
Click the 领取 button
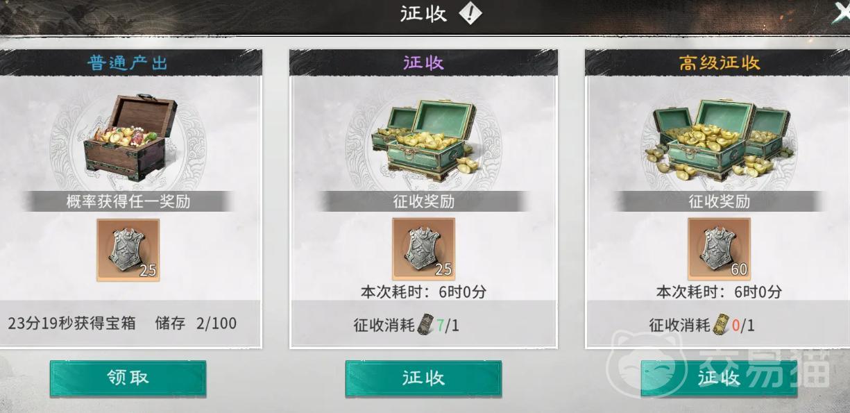tap(128, 378)
